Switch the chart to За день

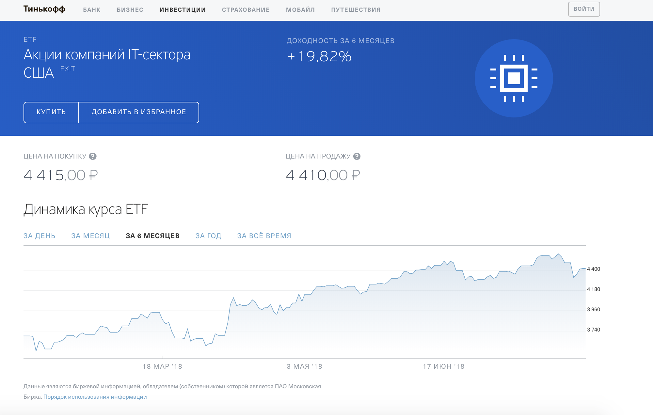point(39,236)
